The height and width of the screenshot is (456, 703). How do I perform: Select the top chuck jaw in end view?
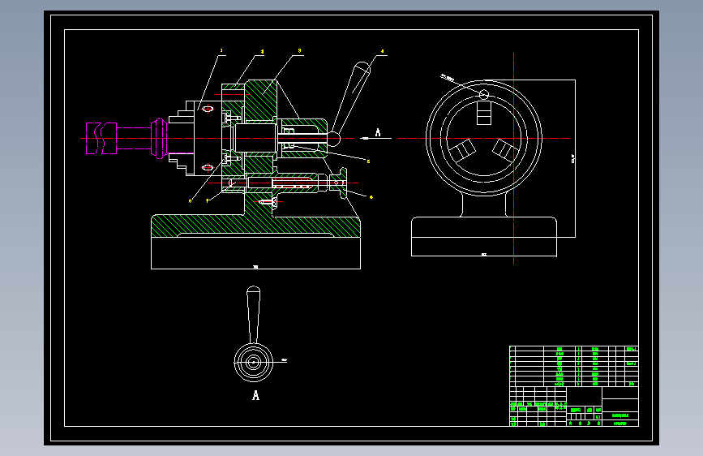point(484,113)
